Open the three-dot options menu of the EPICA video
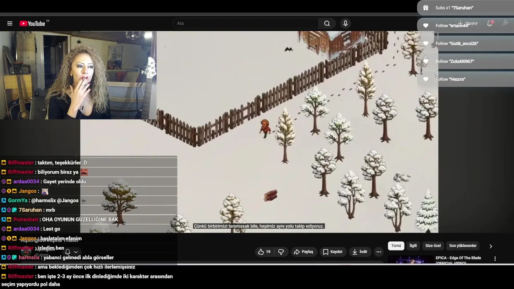This screenshot has width=514, height=289. click(495, 259)
